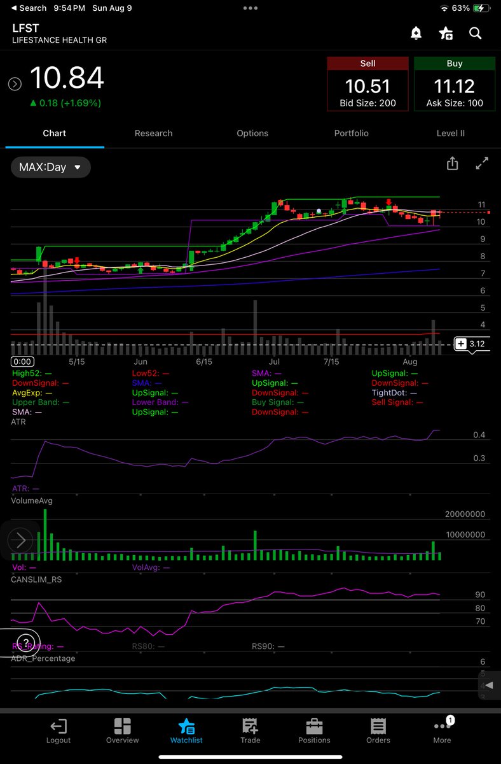Open Orders in bottom bar
The height and width of the screenshot is (764, 501).
[x=378, y=731]
